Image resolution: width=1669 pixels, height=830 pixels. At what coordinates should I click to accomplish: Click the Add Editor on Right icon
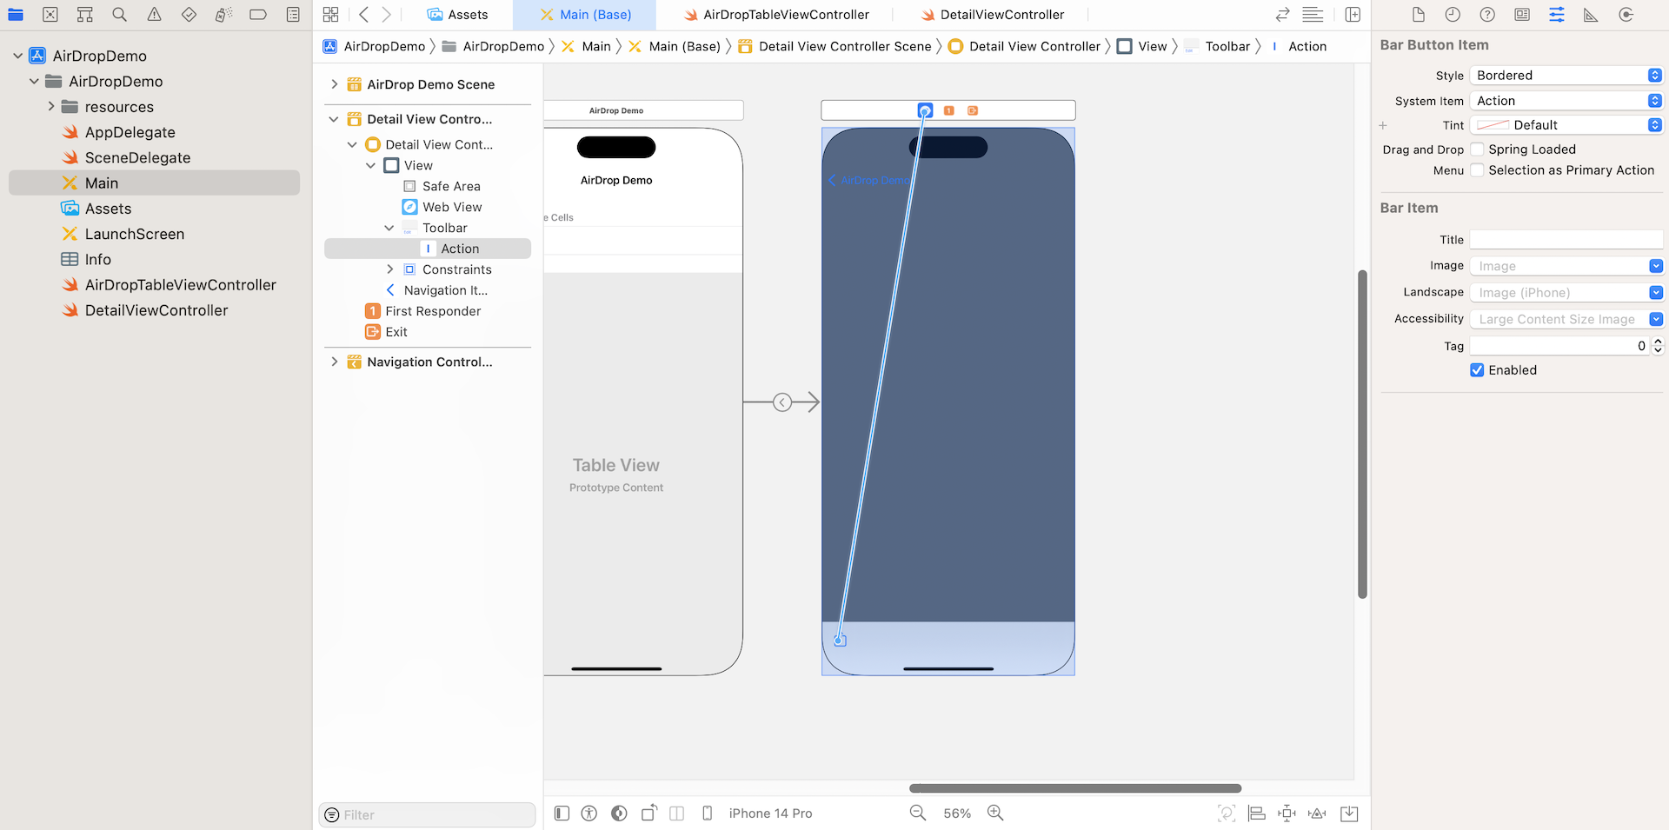[1353, 15]
